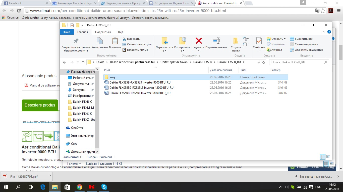Viewport: 343px width, 192px height.
Task: Open OneDrive in navigation pane
Action: click(x=77, y=128)
